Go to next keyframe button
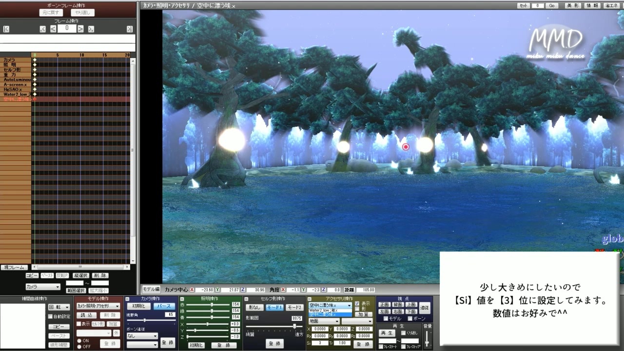 [x=91, y=29]
